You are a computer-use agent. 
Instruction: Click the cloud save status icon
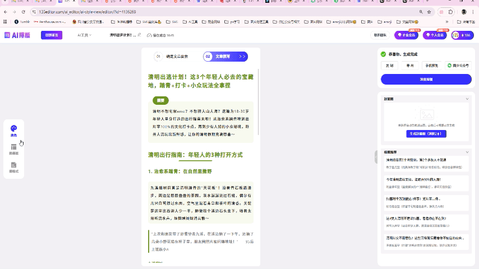pos(149,35)
